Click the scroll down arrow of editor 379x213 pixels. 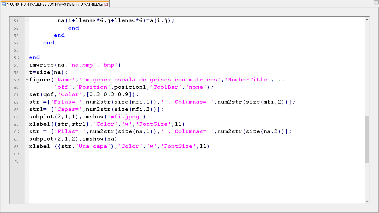367,201
